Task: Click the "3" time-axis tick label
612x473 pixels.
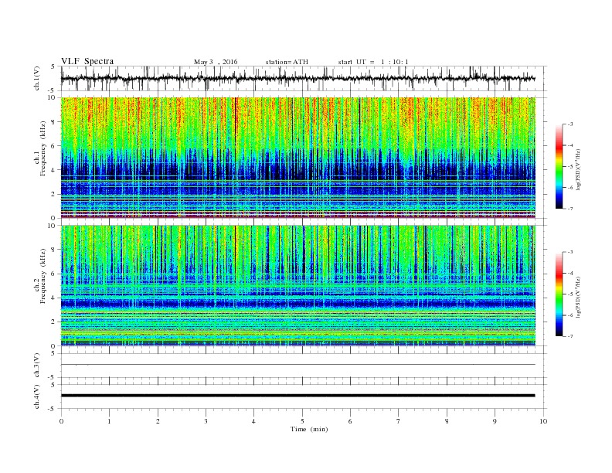Action: (x=206, y=421)
